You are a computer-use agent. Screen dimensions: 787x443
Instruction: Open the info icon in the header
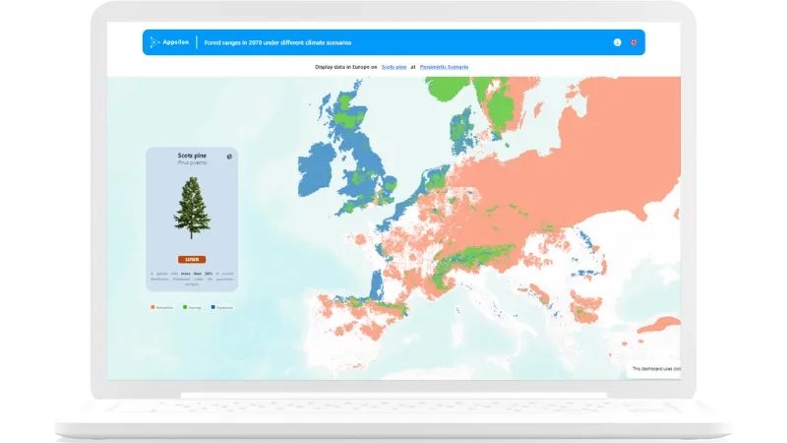(x=618, y=42)
